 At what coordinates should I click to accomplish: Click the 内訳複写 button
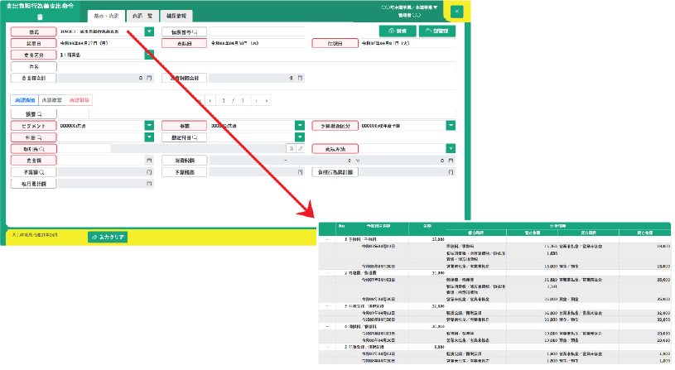tap(51, 100)
